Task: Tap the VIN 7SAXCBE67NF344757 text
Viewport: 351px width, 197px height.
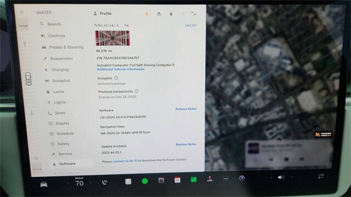Action: coord(118,58)
